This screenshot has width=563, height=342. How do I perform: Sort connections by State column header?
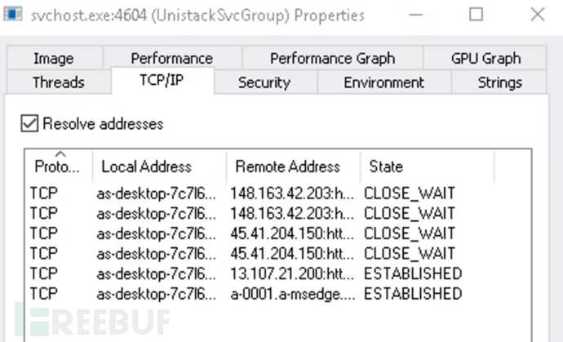pos(386,167)
